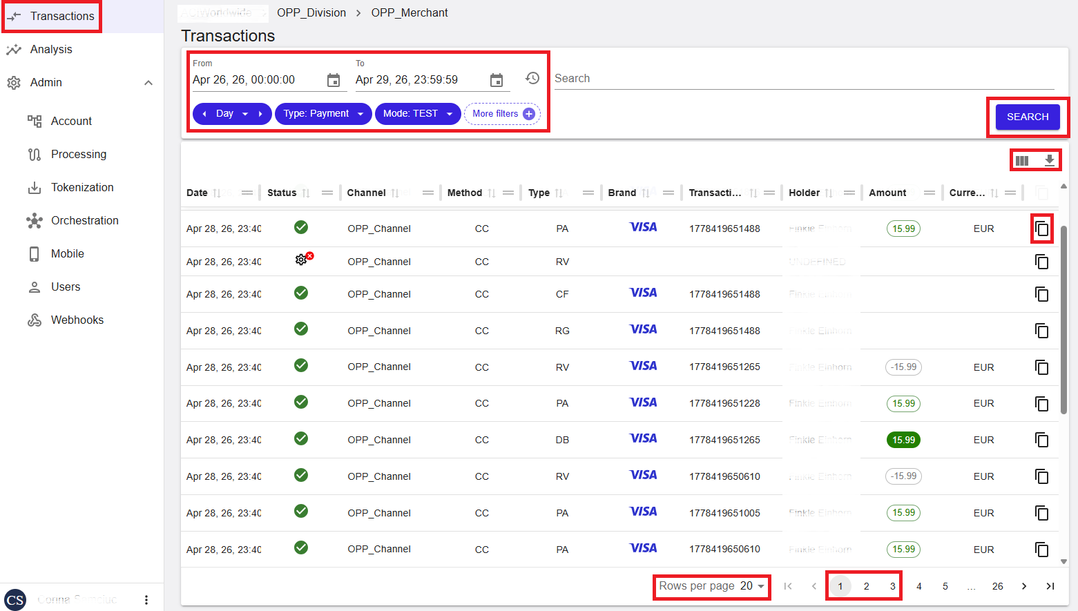The image size is (1078, 611).
Task: Open Tokenization under Admin
Action: point(82,187)
